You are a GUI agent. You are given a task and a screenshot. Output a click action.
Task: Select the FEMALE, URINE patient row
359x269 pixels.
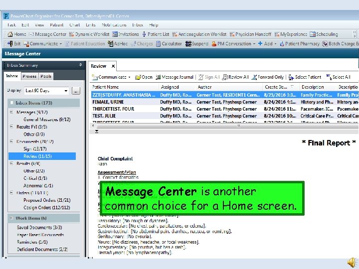pos(224,102)
